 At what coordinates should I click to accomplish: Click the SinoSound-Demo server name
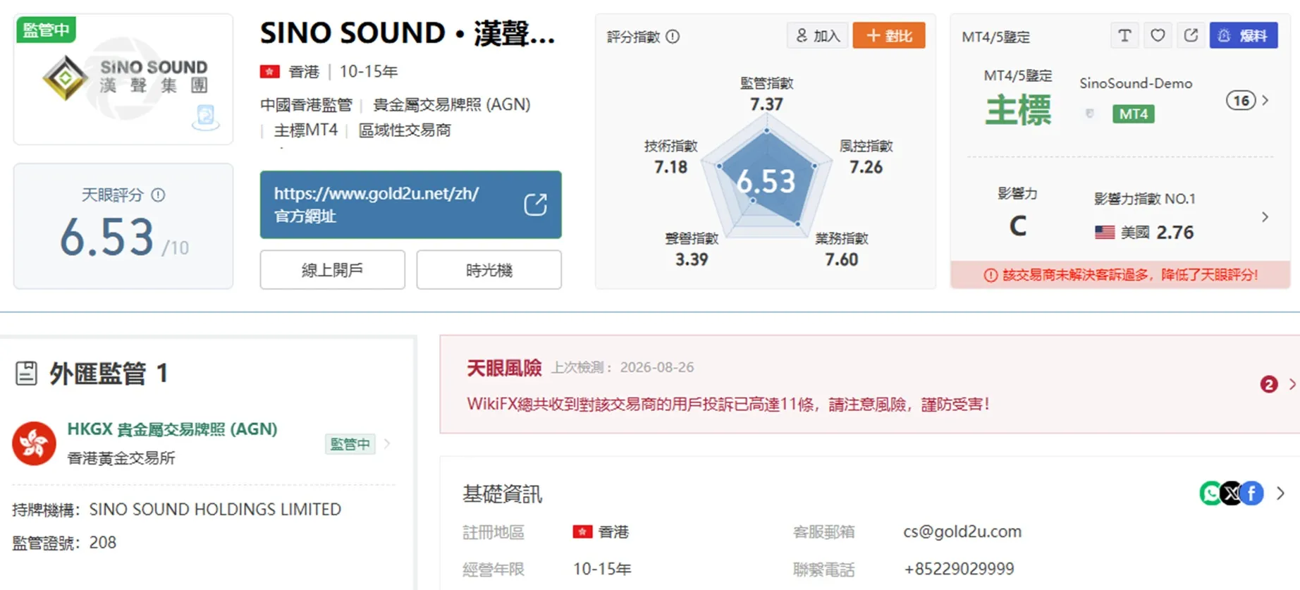1136,83
